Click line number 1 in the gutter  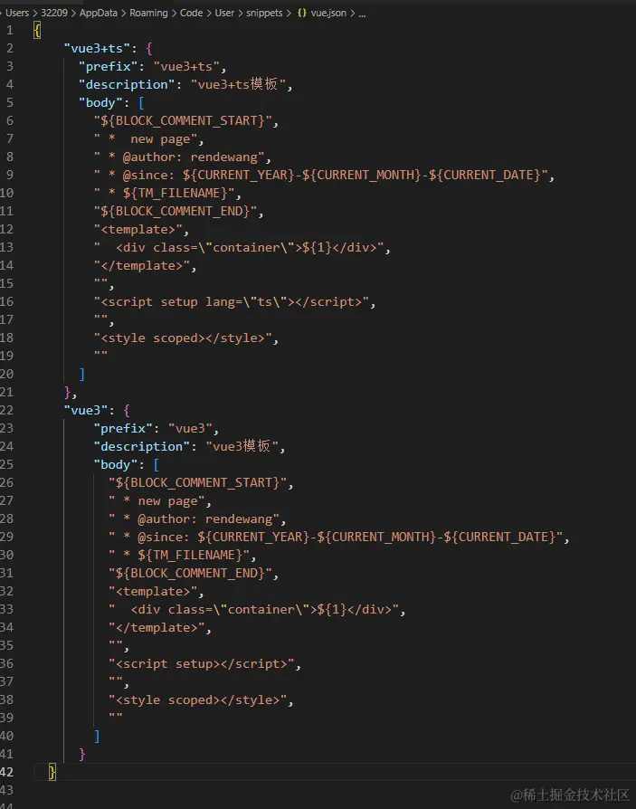point(9,31)
